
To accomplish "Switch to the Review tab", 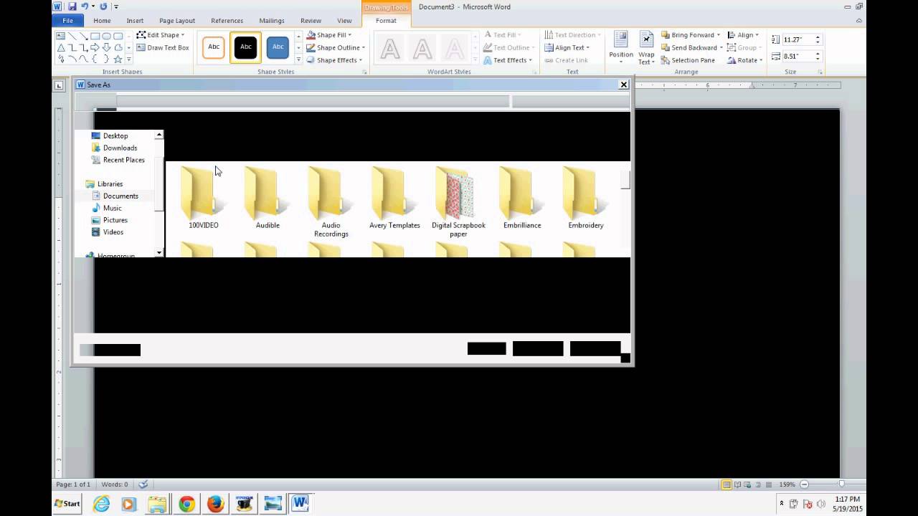I will (x=311, y=21).
